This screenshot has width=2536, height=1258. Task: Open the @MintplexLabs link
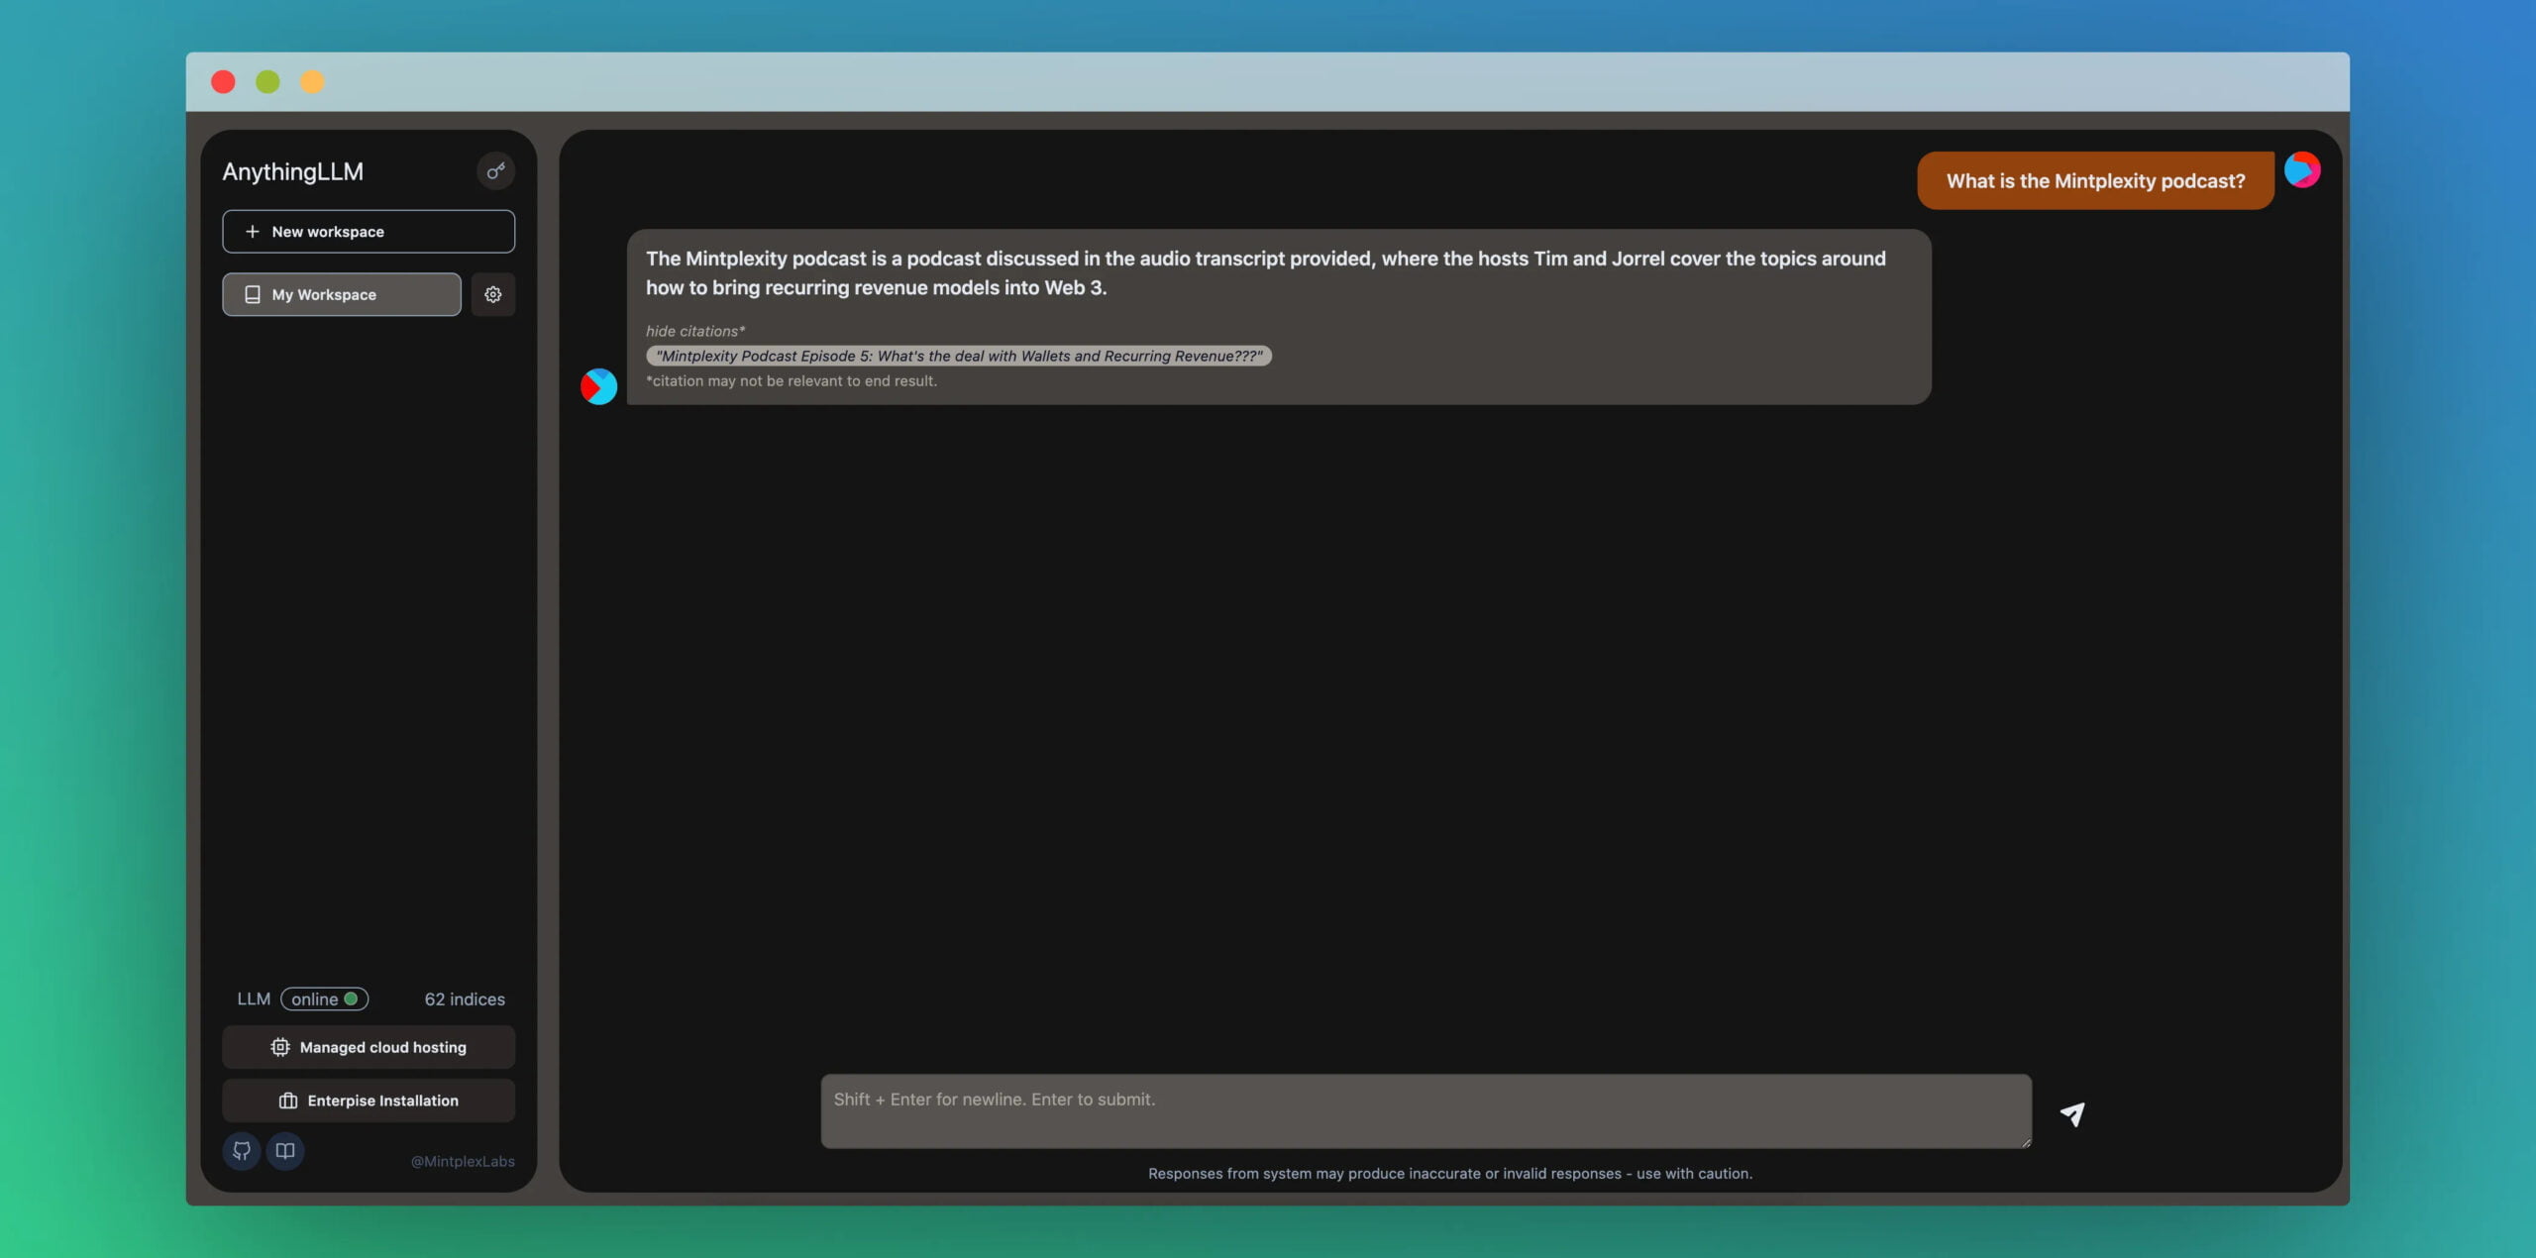(463, 1161)
